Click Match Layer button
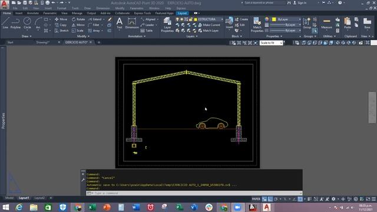Image resolution: width=377 pixels, height=212 pixels. [x=208, y=31]
